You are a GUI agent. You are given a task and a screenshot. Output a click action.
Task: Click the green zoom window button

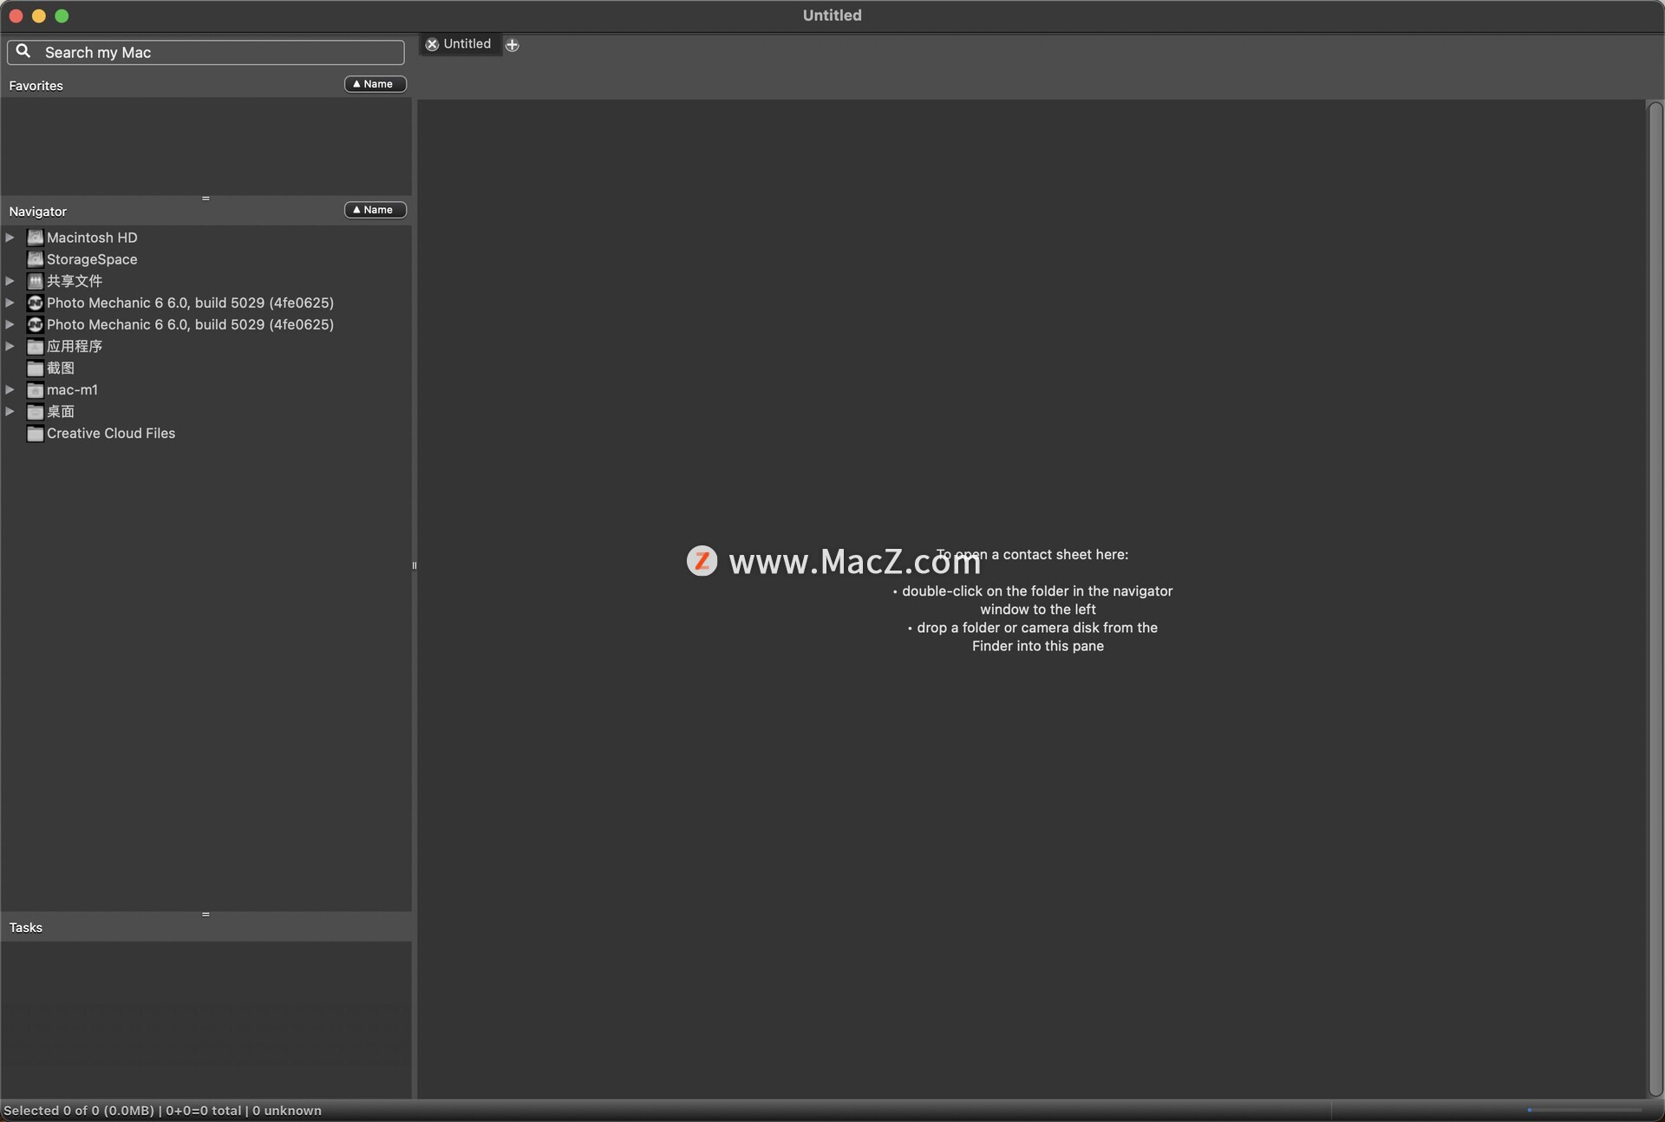pos(62,16)
